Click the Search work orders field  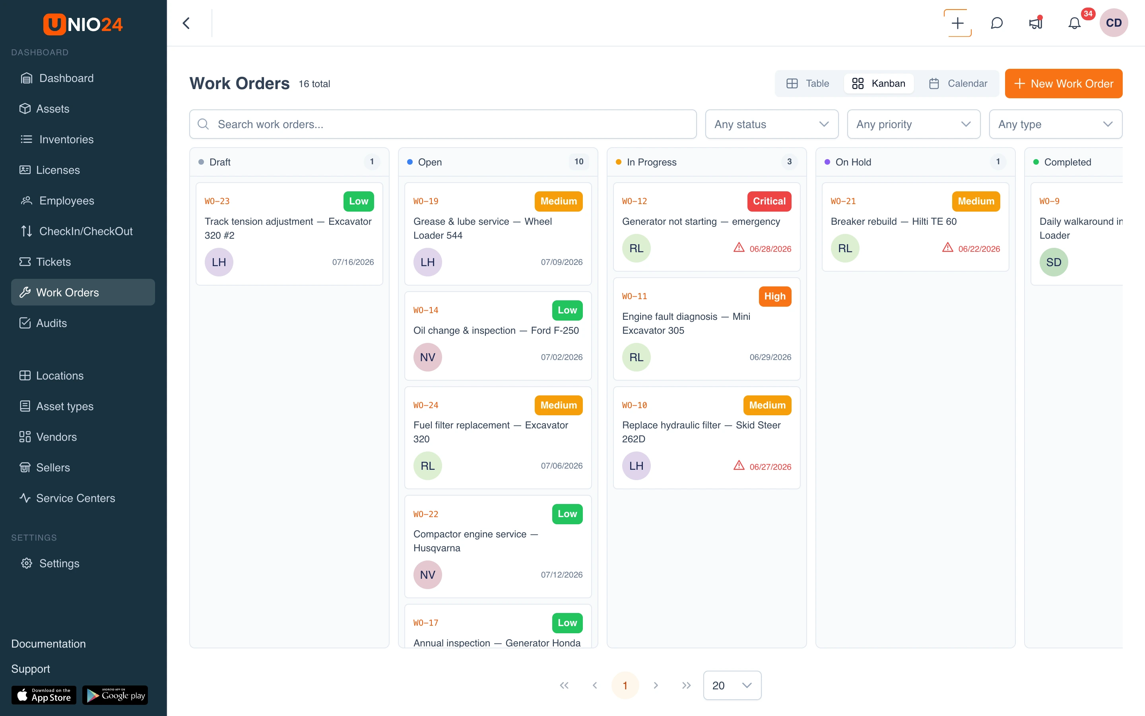click(x=443, y=124)
